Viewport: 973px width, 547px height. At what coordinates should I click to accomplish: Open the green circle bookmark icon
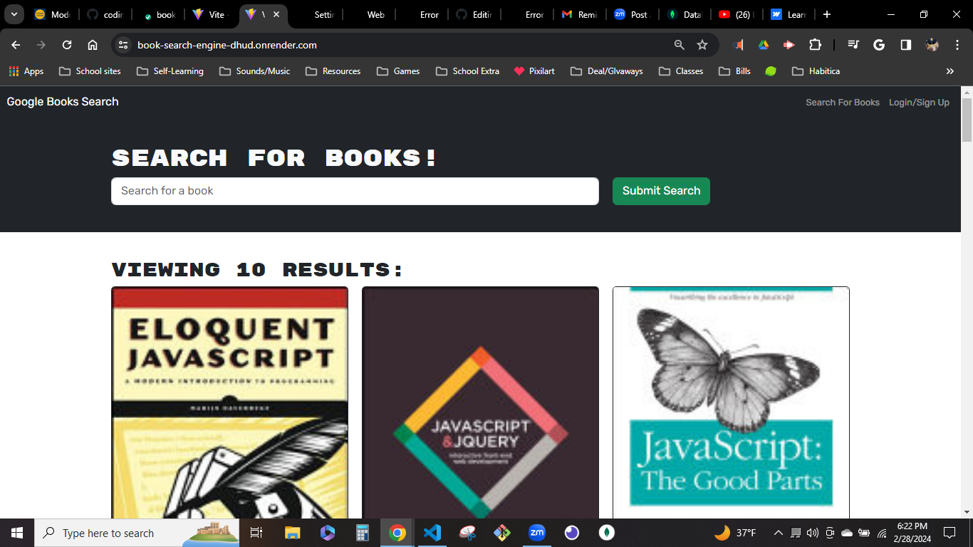coord(771,71)
